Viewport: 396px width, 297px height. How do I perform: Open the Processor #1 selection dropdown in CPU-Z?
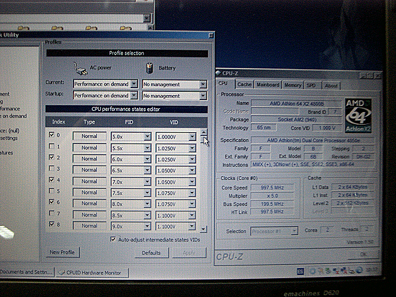click(x=294, y=231)
